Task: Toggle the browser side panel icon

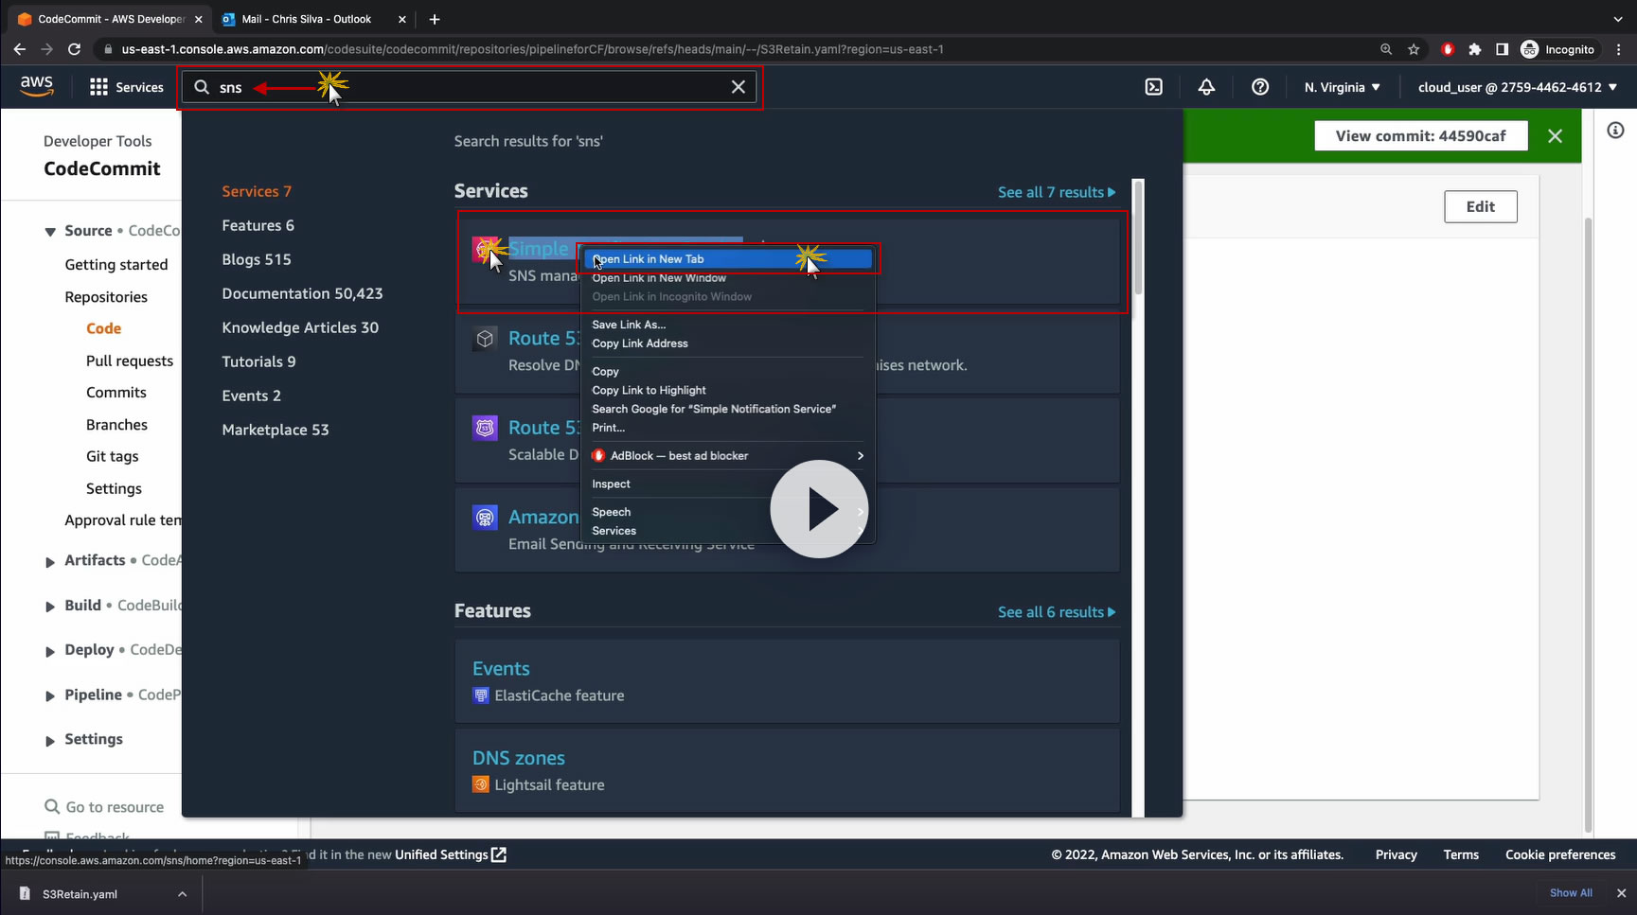Action: [x=1502, y=49]
